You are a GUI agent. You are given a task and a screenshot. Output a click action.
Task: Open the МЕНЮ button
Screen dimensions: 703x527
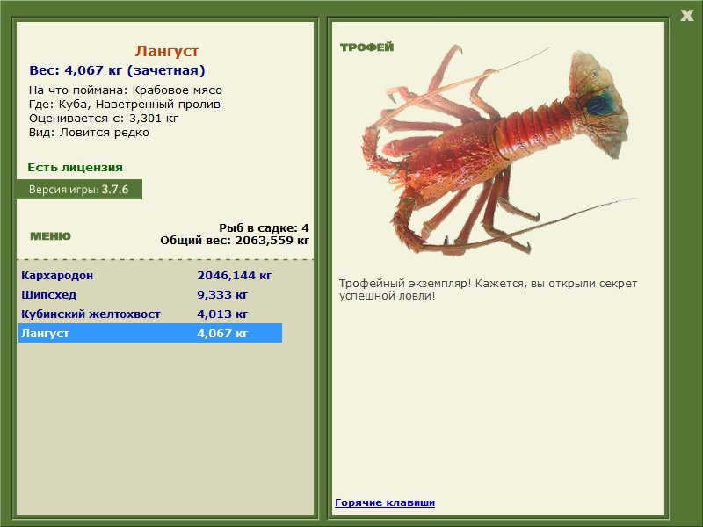click(50, 236)
